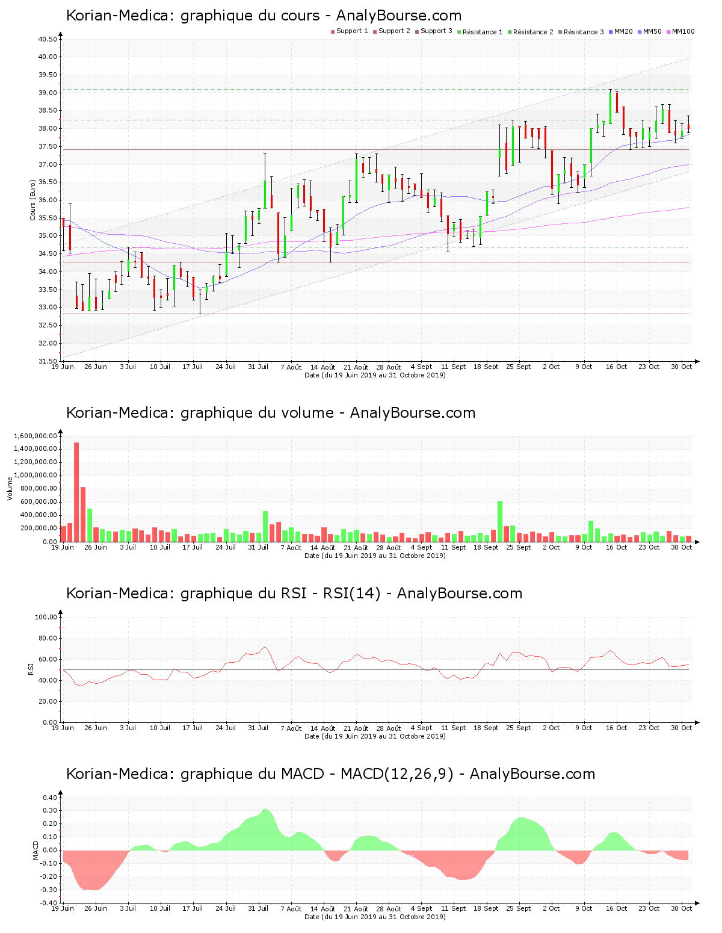Screen dimensions: 722x933
Task: Click the '1,600,000.00' volume axis label
Action: pos(35,436)
